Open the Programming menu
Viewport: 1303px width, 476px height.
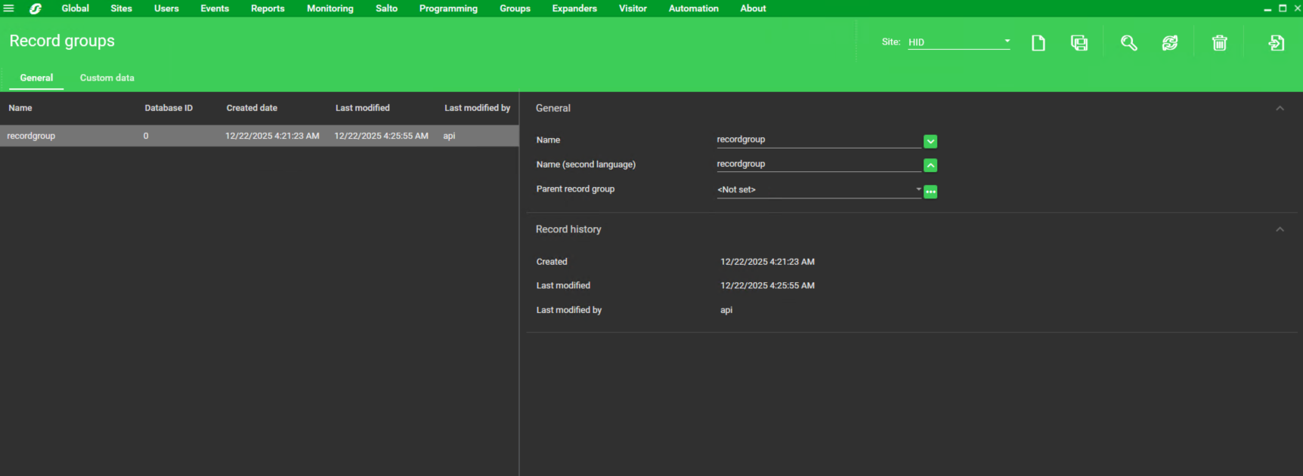pyautogui.click(x=448, y=8)
